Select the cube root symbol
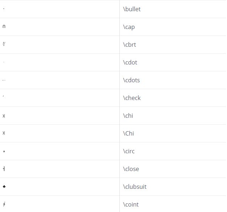This screenshot has height=212, width=227. pyautogui.click(x=4, y=44)
